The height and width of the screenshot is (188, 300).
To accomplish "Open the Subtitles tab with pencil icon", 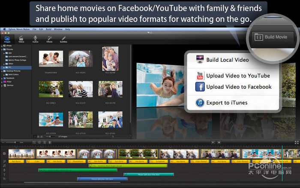I will click(x=63, y=39).
